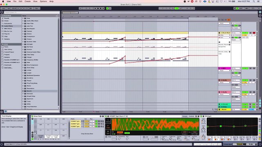This screenshot has width=262, height=147.
Task: Open the Clips category
Action: point(6,36)
